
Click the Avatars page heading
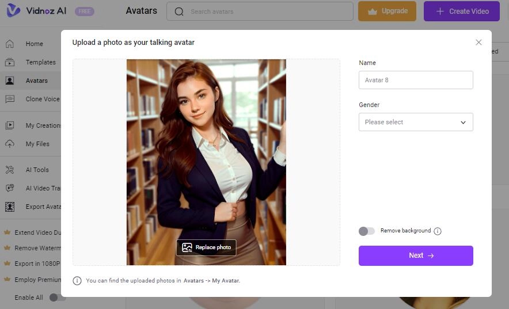pos(141,11)
